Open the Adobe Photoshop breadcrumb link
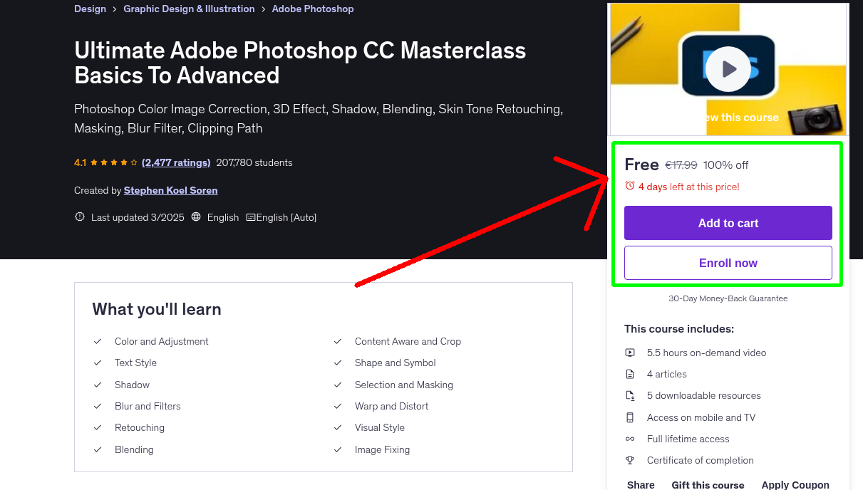This screenshot has width=863, height=490. point(312,9)
